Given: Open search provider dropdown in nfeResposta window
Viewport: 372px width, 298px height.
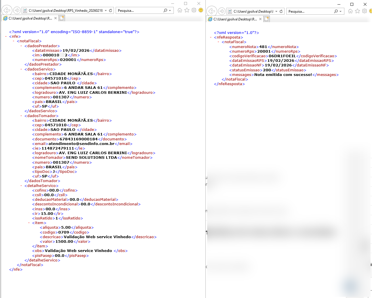Looking at the screenshot, I should point(341,12).
